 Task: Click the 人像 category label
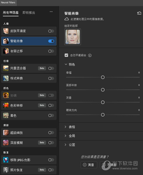click(x=6, y=24)
